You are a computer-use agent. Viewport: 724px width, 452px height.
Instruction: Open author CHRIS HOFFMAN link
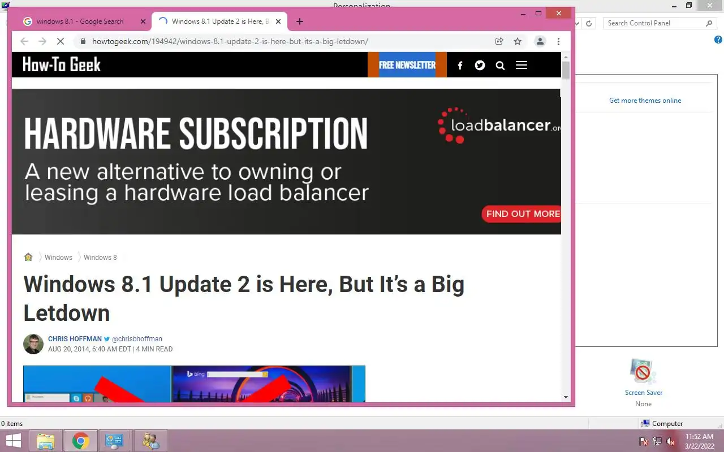pyautogui.click(x=75, y=339)
